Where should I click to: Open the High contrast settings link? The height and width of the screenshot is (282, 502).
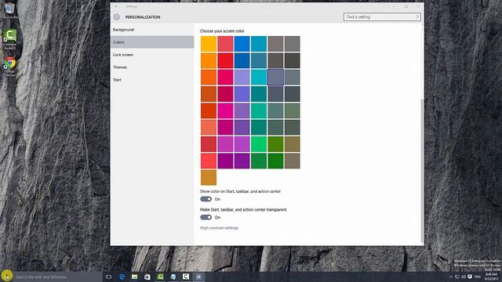tap(219, 228)
